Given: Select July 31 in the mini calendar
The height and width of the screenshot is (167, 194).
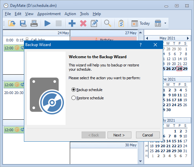Looking at the screenshot, I should 185,151.
